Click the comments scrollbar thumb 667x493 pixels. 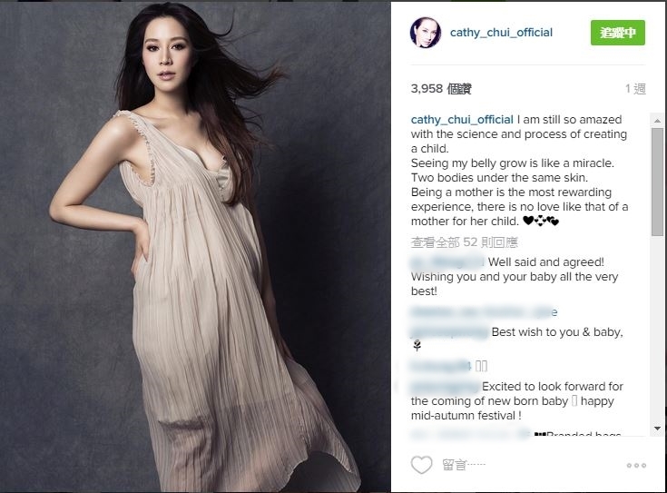coord(657,182)
